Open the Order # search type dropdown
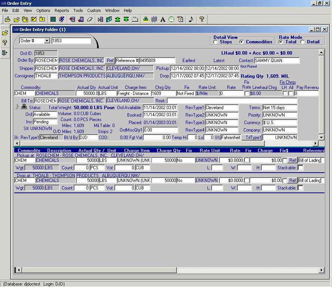Screen dimensions: 332x287 click(47, 41)
